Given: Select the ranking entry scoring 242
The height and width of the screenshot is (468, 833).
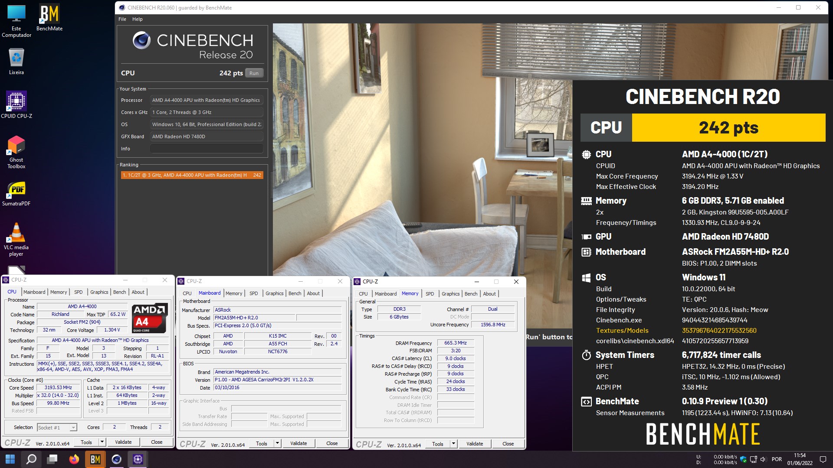Looking at the screenshot, I should [192, 175].
